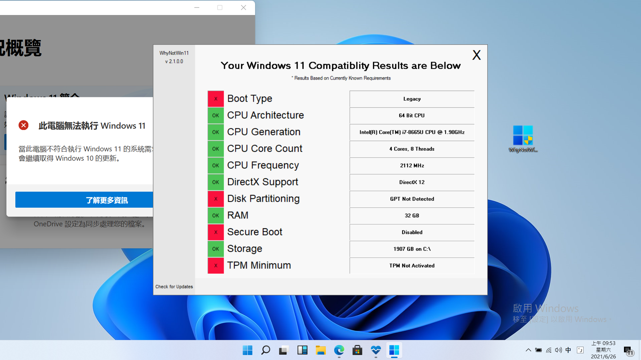
Task: Click the Boot Type label
Action: click(250, 99)
